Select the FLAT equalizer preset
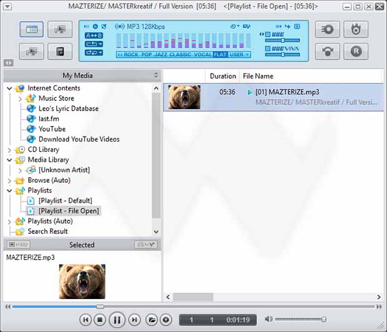 (x=220, y=55)
